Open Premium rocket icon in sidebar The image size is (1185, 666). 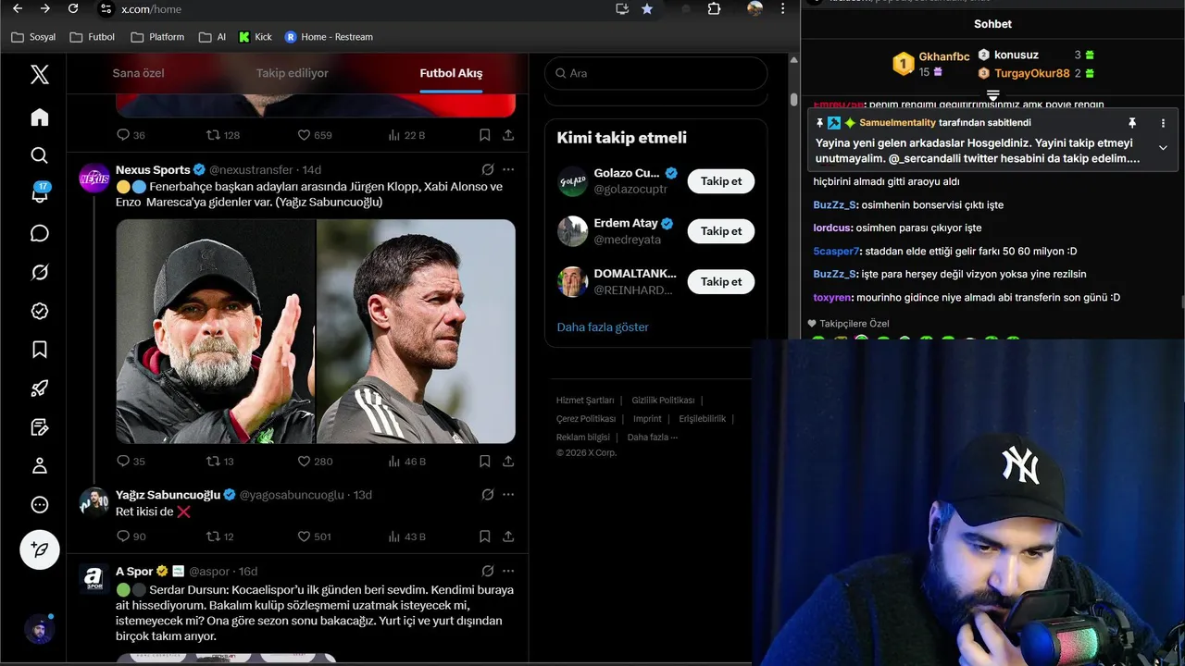click(x=39, y=388)
